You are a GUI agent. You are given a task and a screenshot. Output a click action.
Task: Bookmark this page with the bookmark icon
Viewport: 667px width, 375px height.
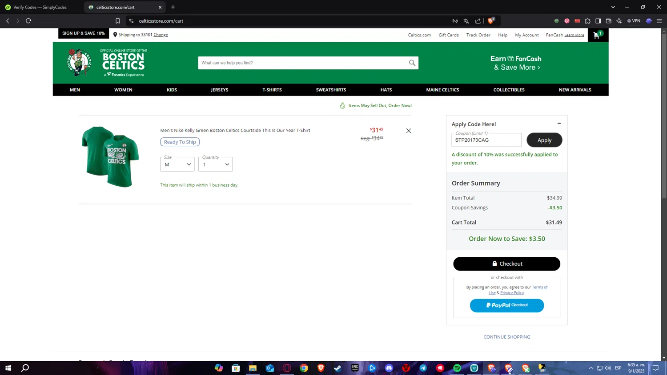pyautogui.click(x=118, y=21)
